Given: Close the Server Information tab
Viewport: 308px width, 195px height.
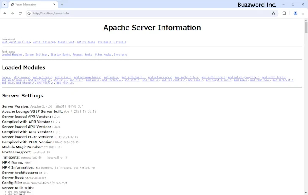Looking at the screenshot, I should [55, 4].
